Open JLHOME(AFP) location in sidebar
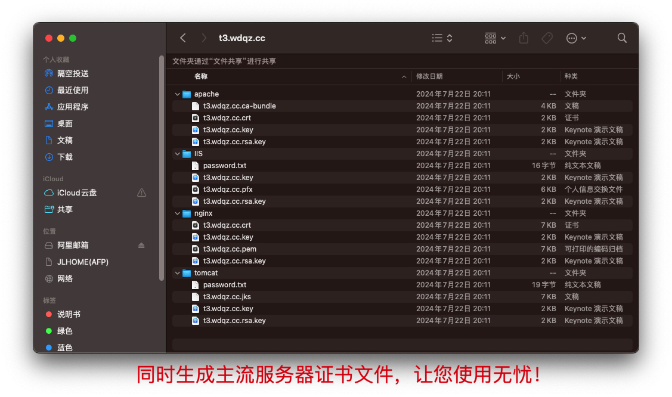Screen dimensions: 672x397 (x=82, y=262)
